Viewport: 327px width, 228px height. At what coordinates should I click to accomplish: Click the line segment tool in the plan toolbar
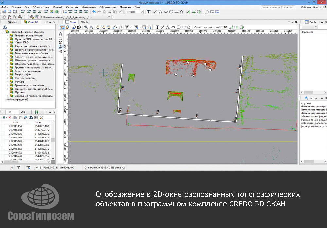pos(163,27)
